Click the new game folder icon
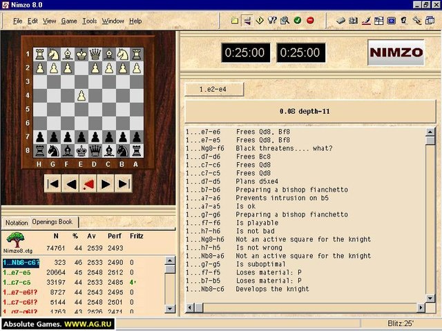 (235, 20)
